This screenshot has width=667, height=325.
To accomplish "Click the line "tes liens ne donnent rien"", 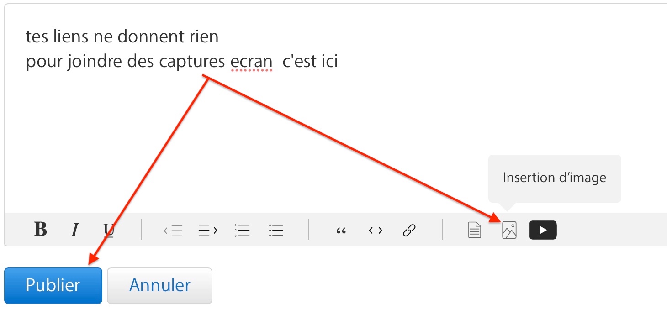I will (x=122, y=37).
